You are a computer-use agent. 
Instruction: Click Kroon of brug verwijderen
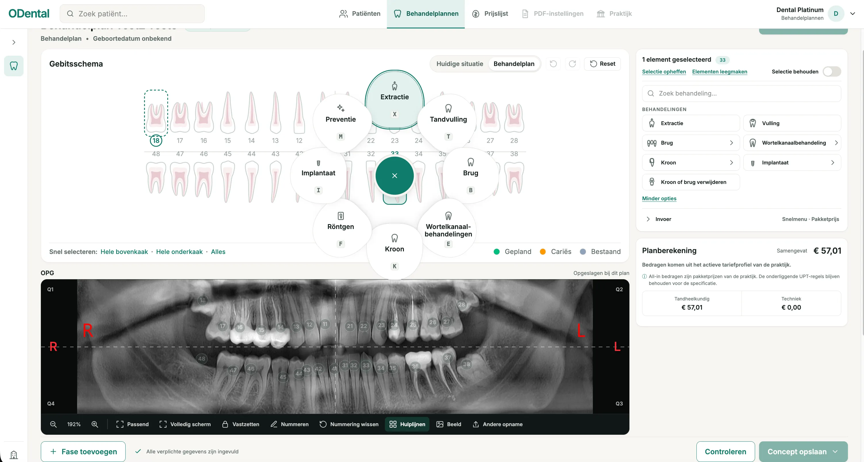pyautogui.click(x=691, y=182)
